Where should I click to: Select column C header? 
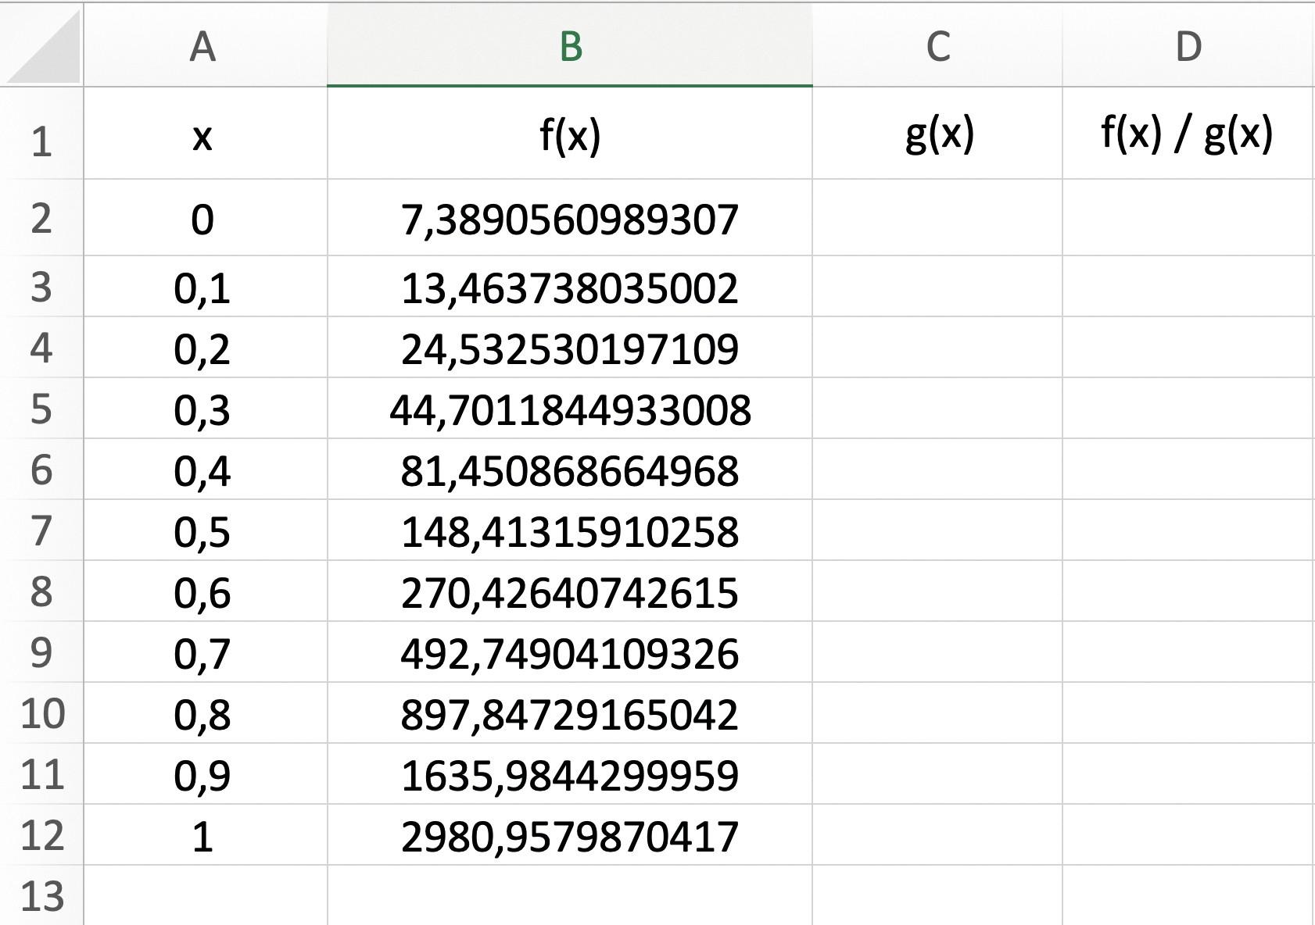[x=937, y=47]
